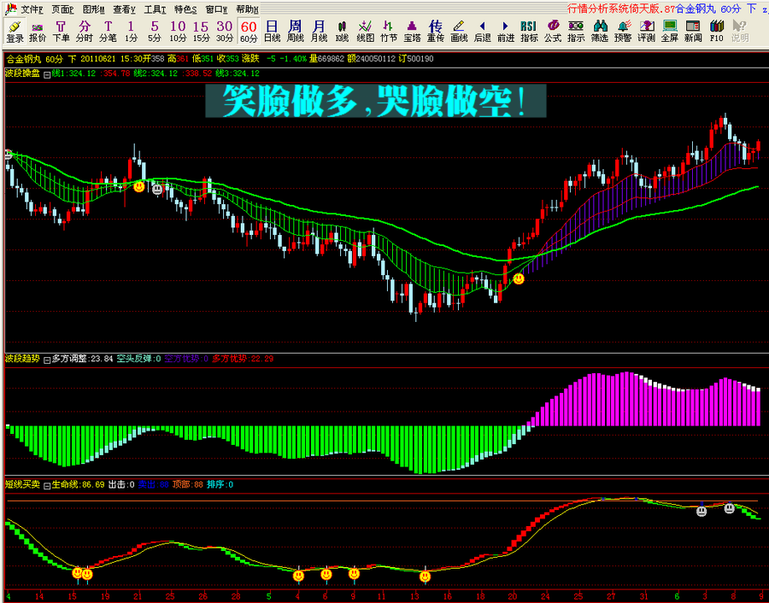Open the 分笔 tick-by-tick view
The width and height of the screenshot is (769, 603).
[108, 32]
